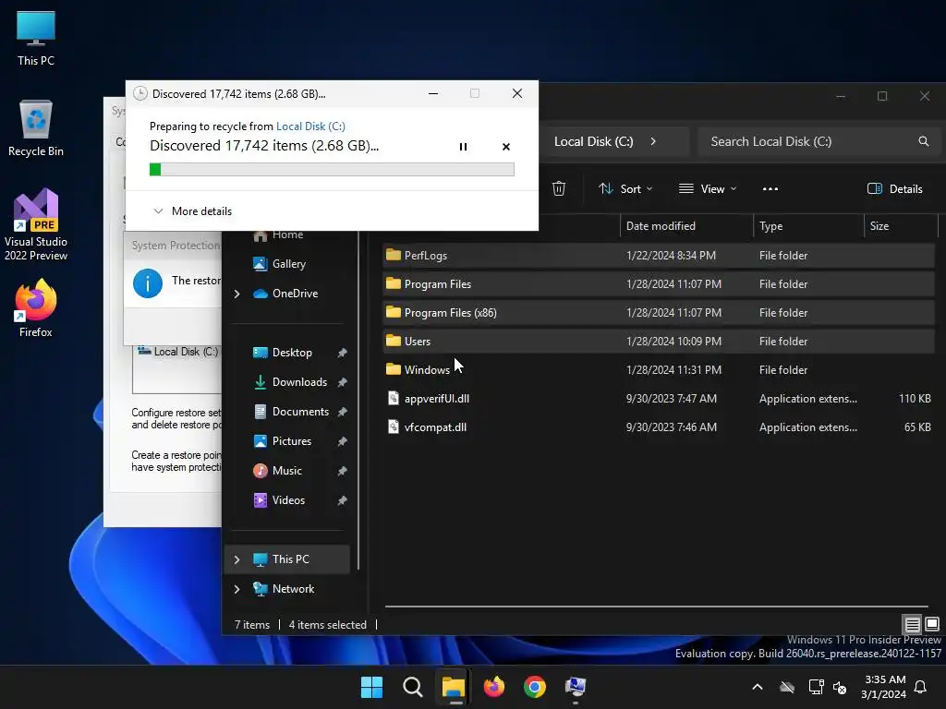
Task: Select the vfcompat.dll file
Action: 658,427
